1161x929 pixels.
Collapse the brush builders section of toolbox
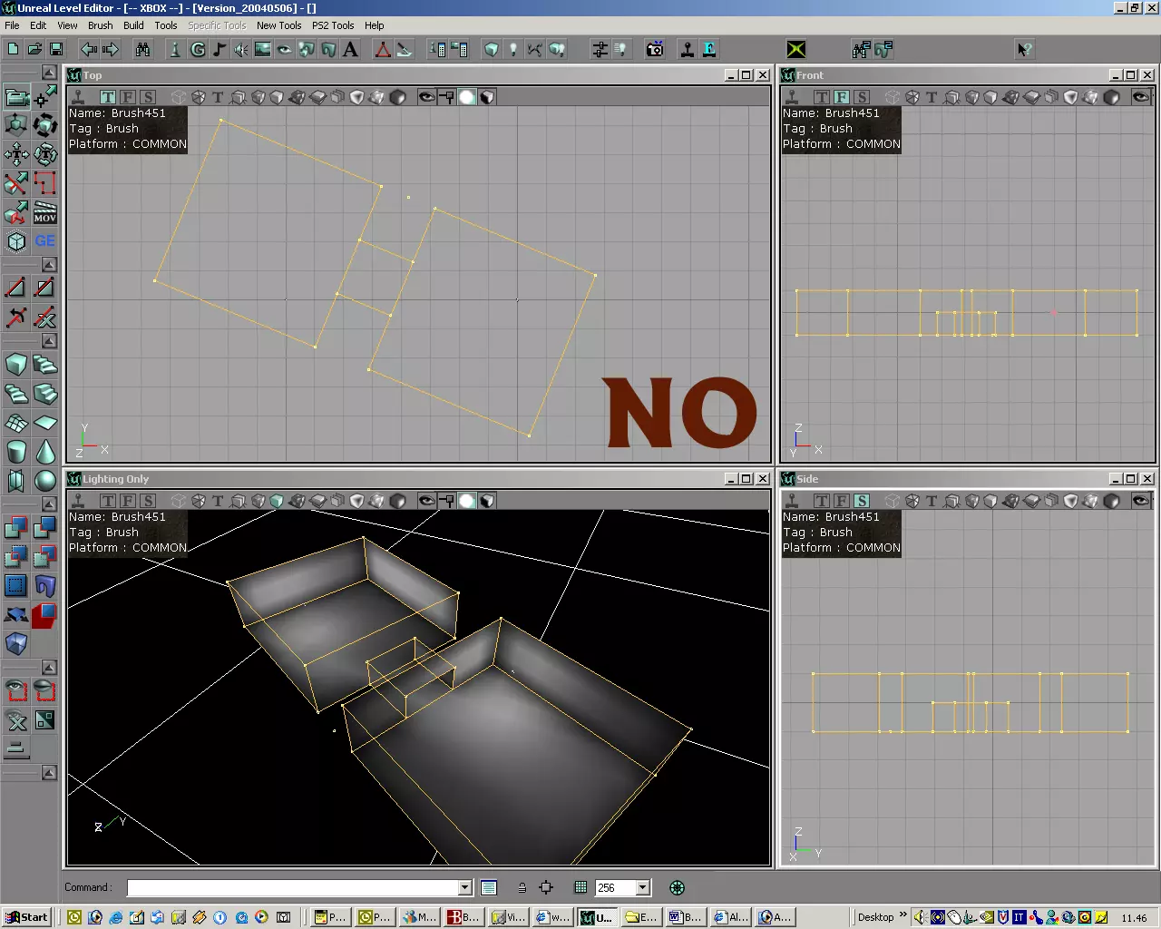click(49, 341)
